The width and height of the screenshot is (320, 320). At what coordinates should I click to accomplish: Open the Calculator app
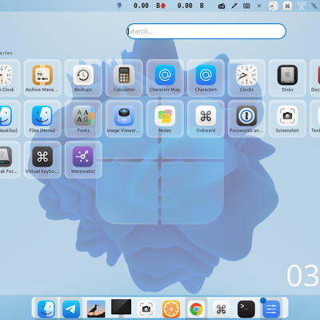point(124,78)
